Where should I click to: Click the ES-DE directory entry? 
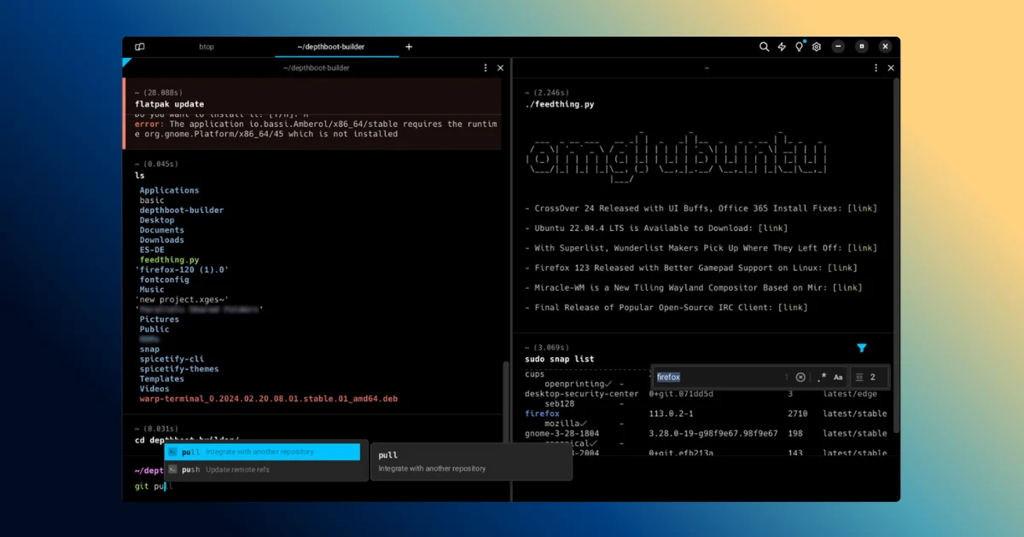[x=151, y=250]
